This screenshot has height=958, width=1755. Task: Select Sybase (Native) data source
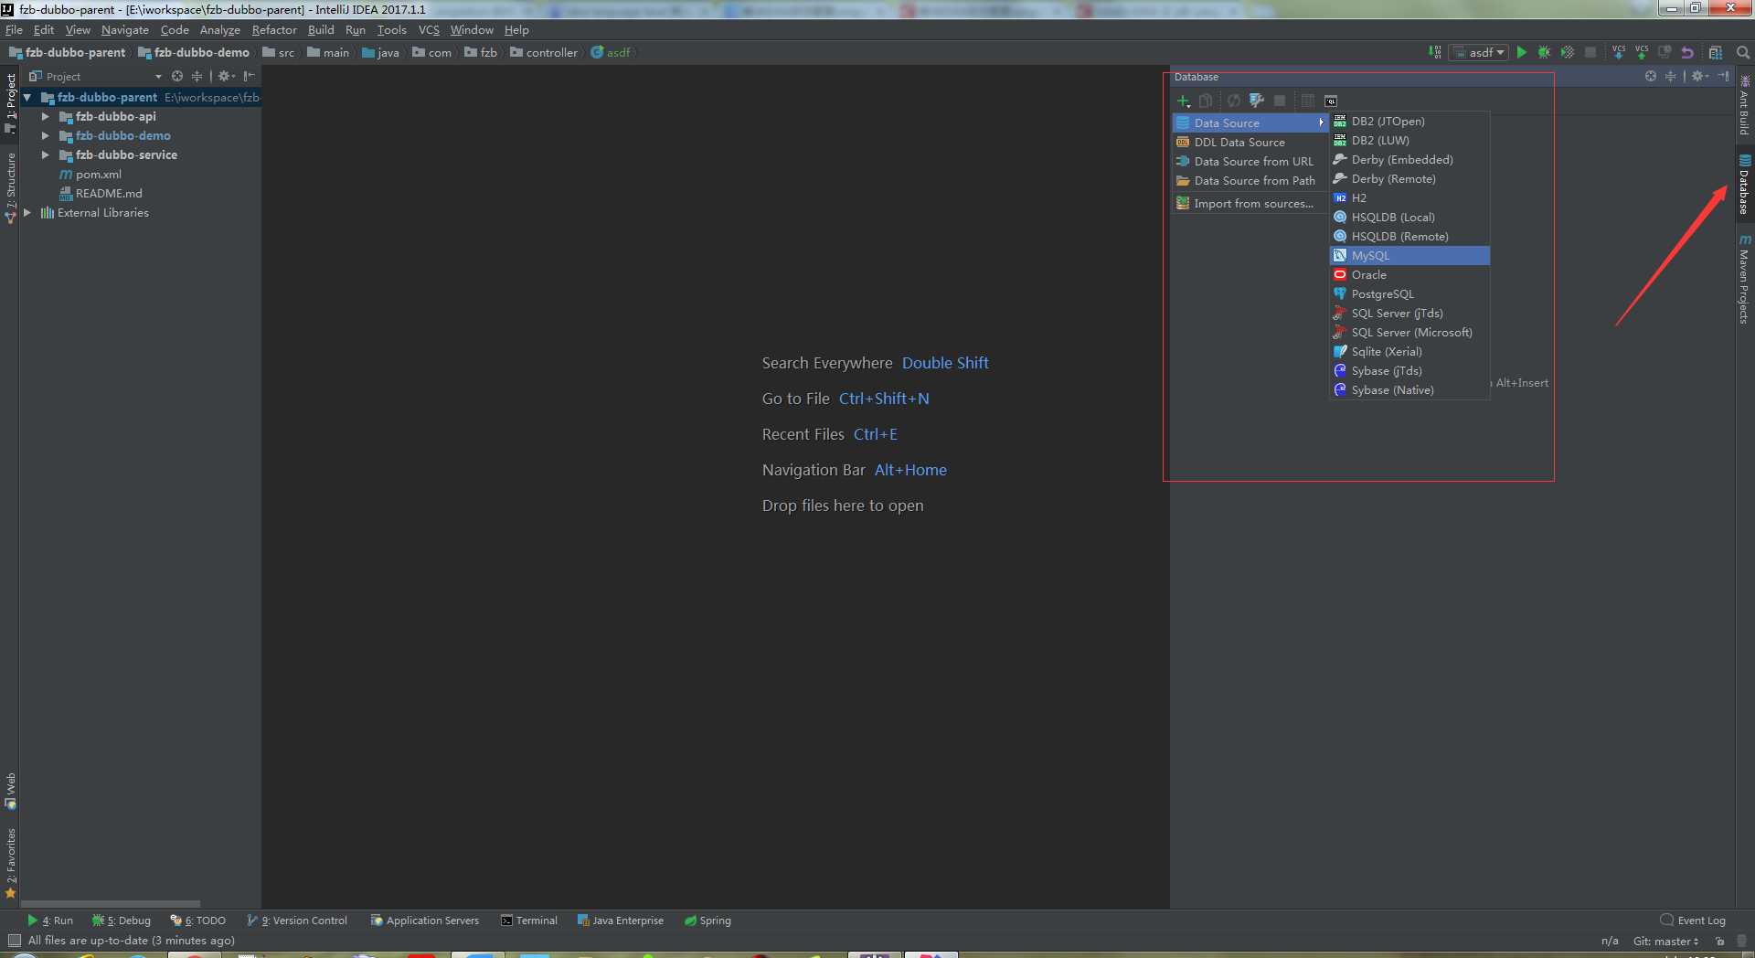click(x=1409, y=389)
